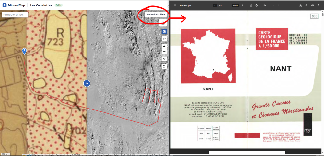Open the PDF viewer sidebar menu
This screenshot has height=156, width=324.
click(x=175, y=5)
